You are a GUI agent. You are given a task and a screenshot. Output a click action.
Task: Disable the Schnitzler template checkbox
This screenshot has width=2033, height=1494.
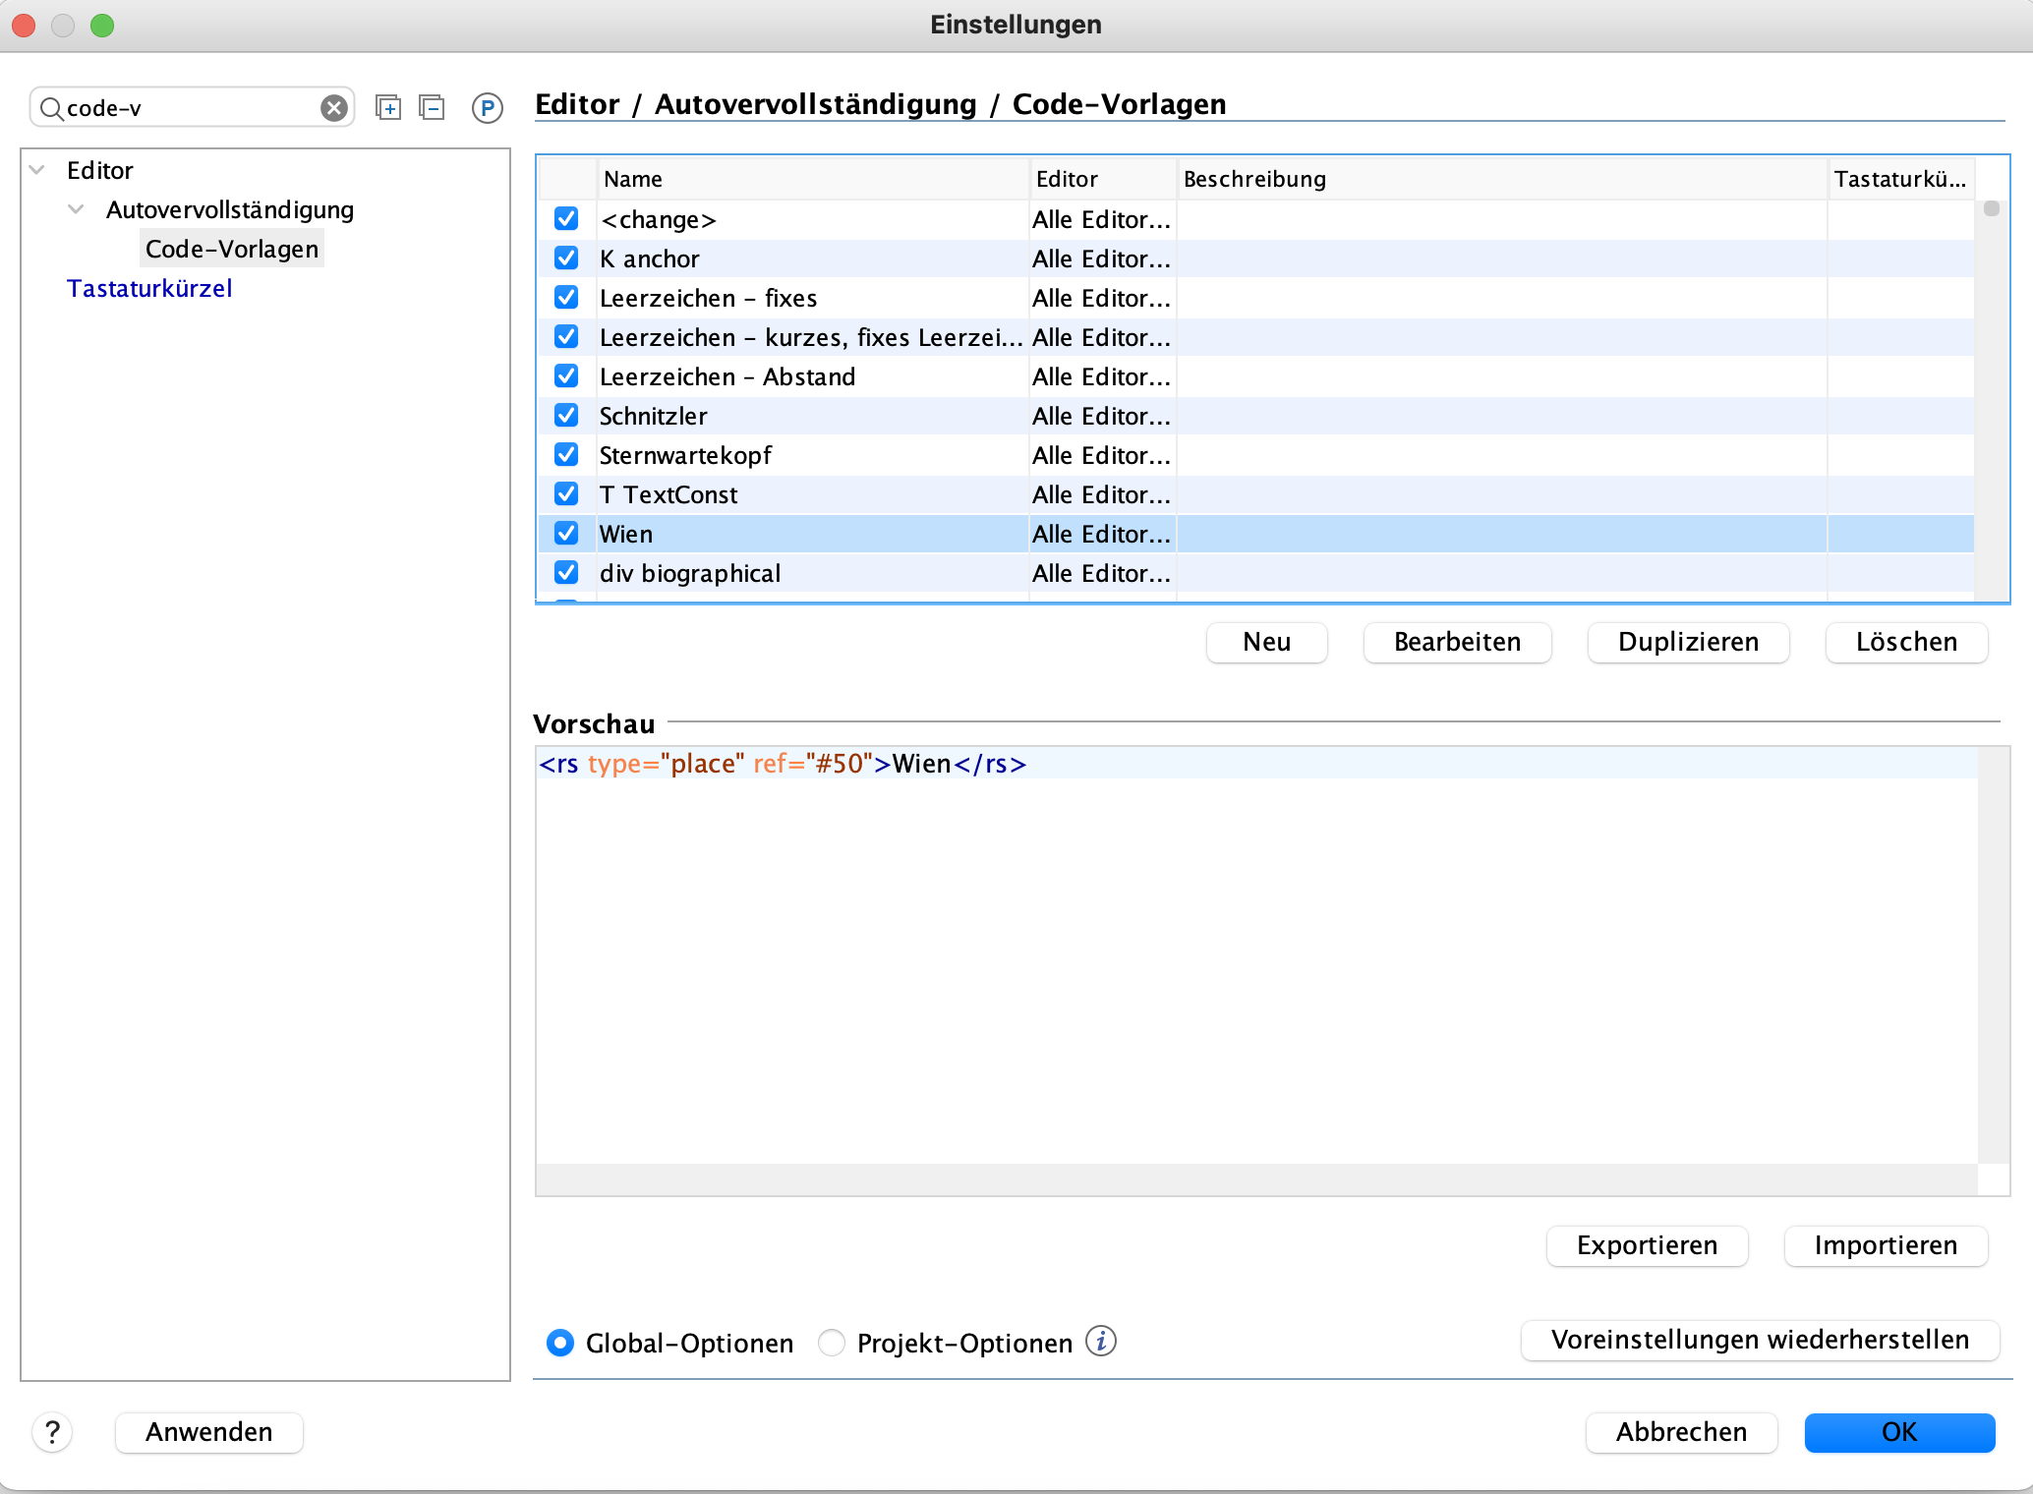coord(566,416)
